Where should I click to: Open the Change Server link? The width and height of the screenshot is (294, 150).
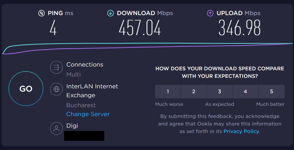[x=88, y=114]
